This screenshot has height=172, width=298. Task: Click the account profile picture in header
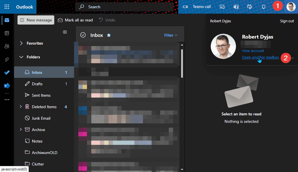[x=291, y=7]
